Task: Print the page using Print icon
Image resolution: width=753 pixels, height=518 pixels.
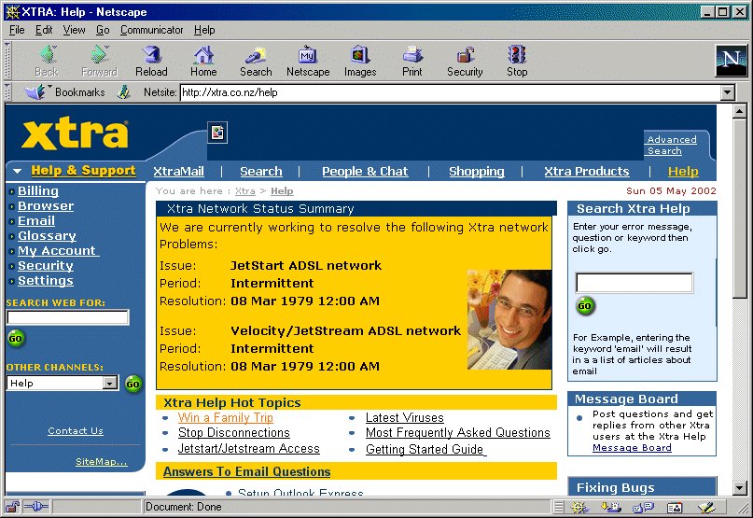Action: (x=412, y=61)
